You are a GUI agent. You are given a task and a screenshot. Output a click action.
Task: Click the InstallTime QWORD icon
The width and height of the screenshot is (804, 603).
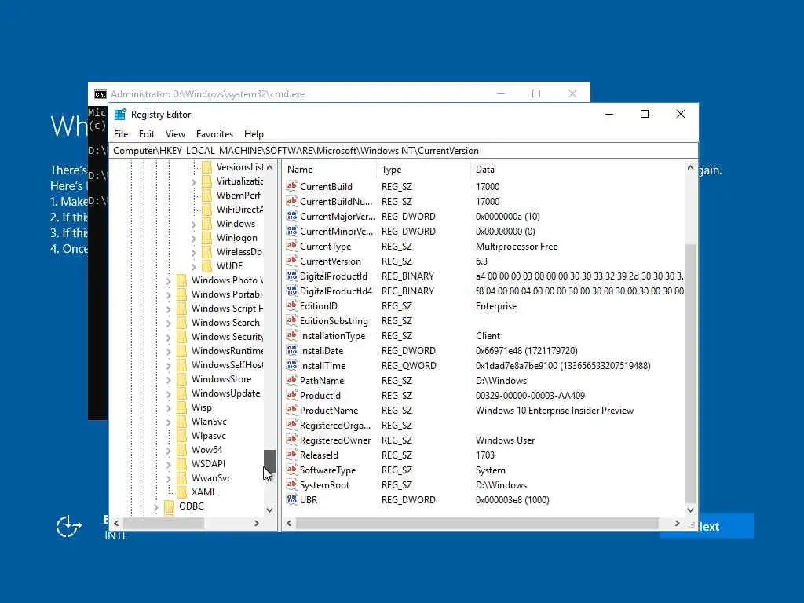point(292,365)
